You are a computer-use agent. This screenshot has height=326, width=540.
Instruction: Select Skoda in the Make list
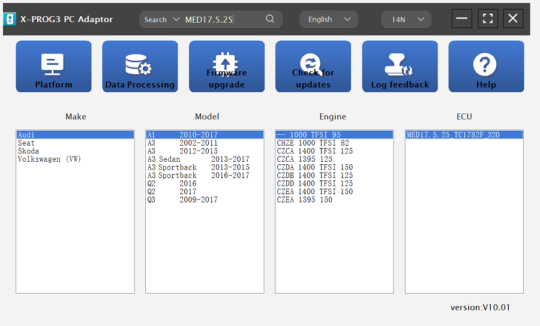pyautogui.click(x=28, y=151)
